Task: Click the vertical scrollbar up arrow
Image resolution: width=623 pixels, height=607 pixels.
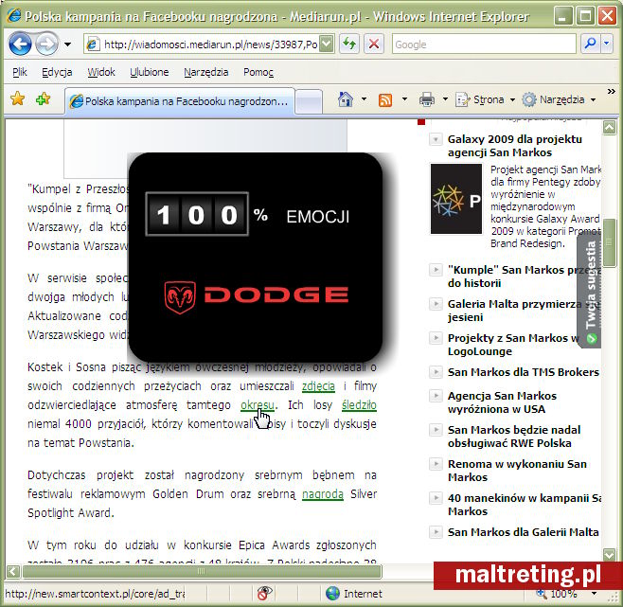Action: pos(609,128)
